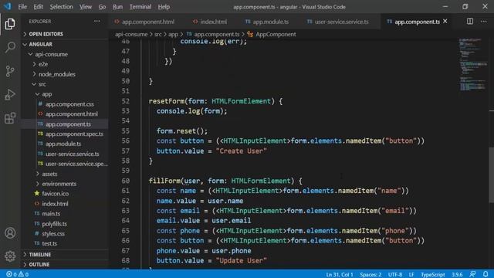
Task: Change indentation via Spaces: 2
Action: [370, 275]
